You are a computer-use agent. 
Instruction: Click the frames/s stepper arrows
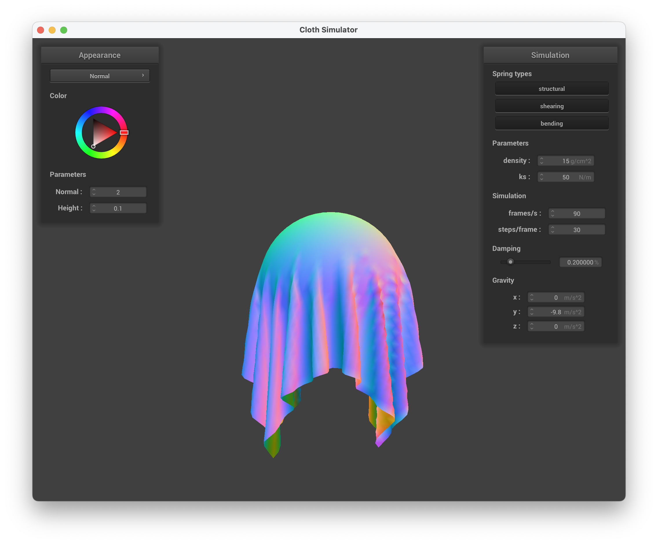[x=552, y=214]
